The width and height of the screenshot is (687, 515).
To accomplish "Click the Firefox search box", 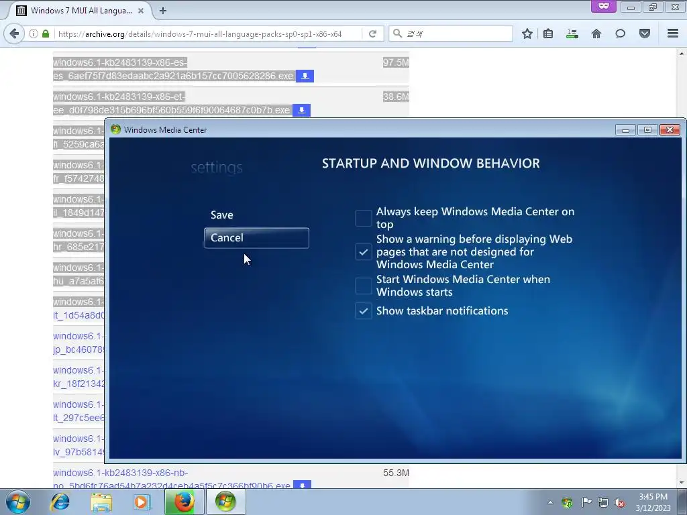I will click(451, 34).
